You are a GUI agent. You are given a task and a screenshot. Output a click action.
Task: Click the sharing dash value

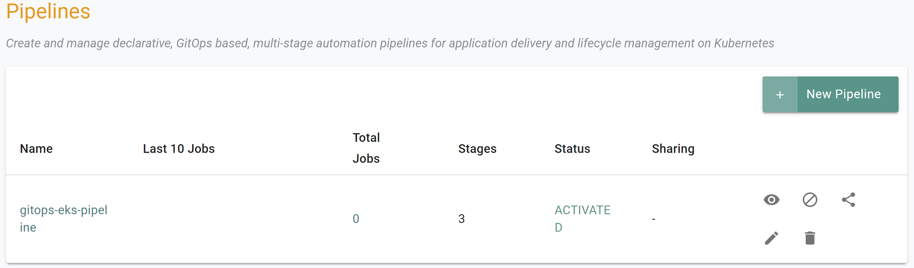click(x=654, y=219)
